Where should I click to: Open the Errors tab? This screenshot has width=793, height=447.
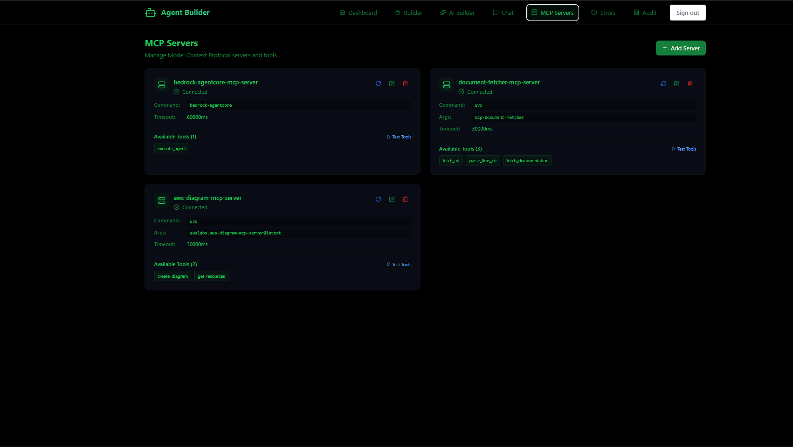click(603, 13)
